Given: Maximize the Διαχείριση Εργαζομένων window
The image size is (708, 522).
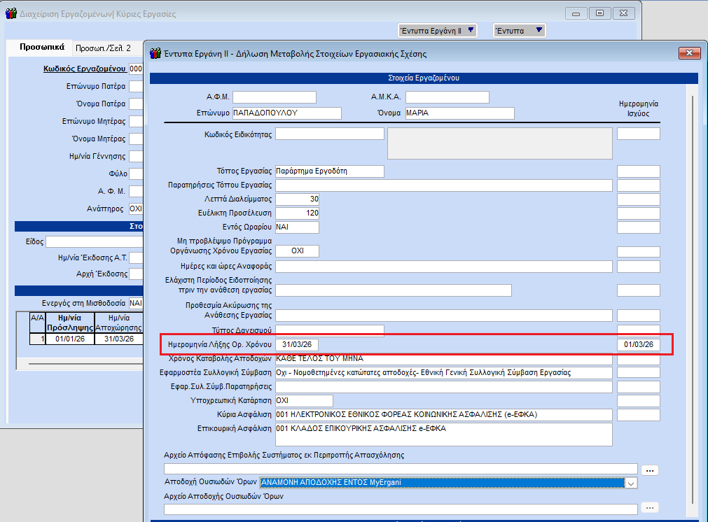Looking at the screenshot, I should pos(599,13).
